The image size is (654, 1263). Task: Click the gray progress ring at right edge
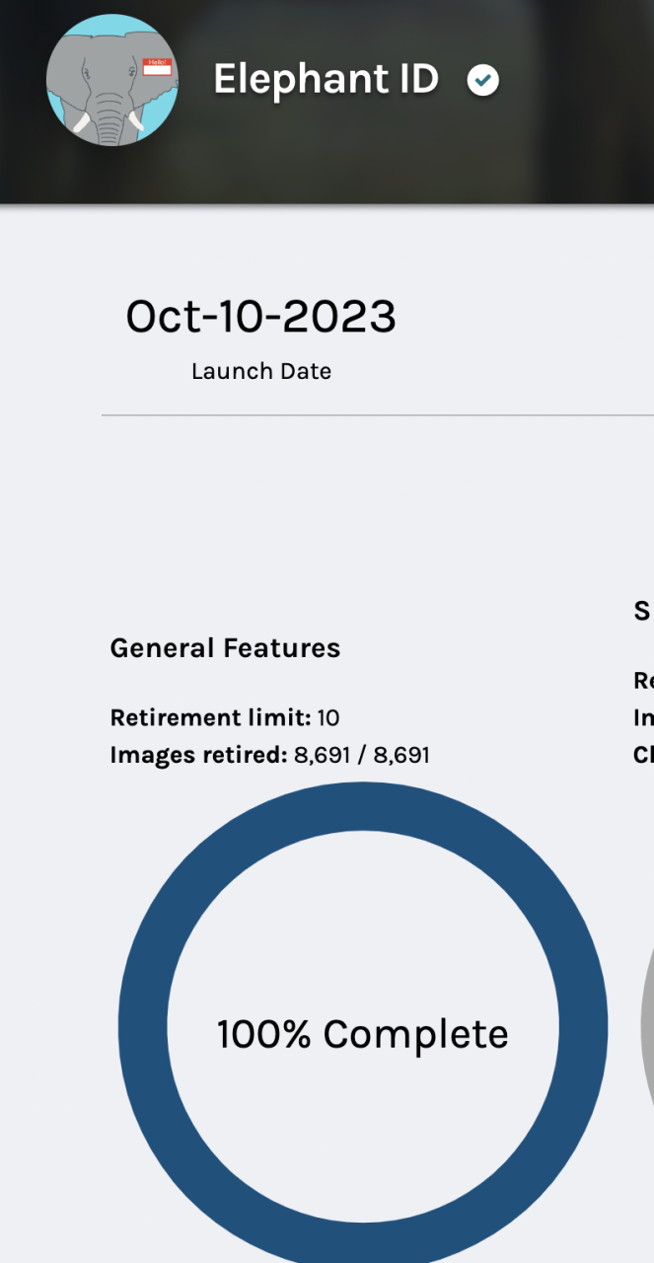[x=647, y=1026]
